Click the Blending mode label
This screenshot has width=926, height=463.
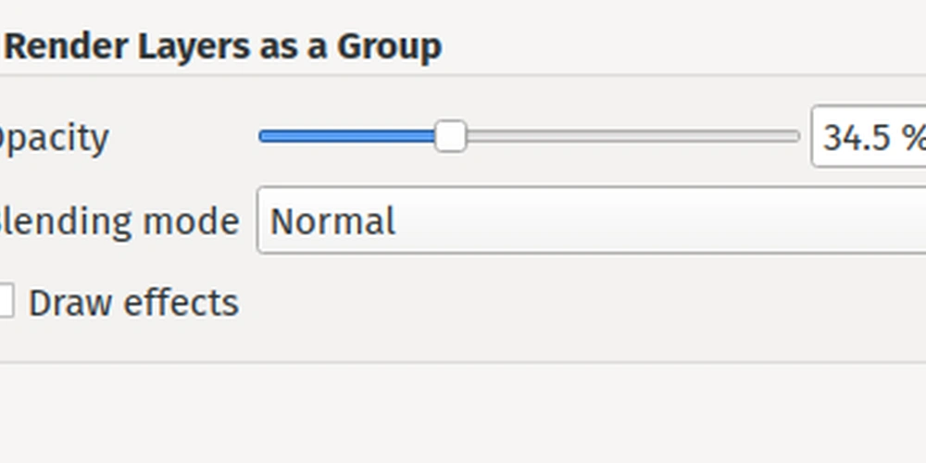(x=119, y=221)
